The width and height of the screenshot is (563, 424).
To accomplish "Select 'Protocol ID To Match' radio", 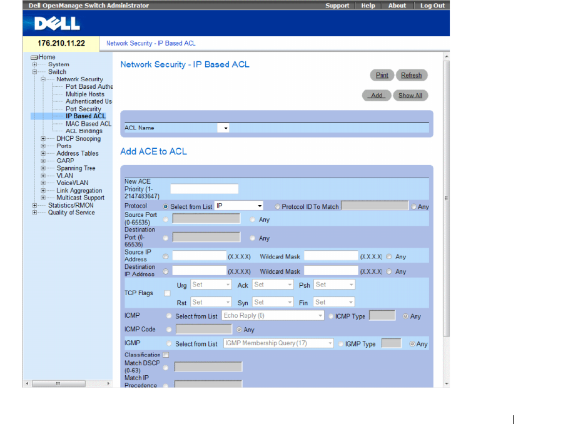I will (278, 207).
